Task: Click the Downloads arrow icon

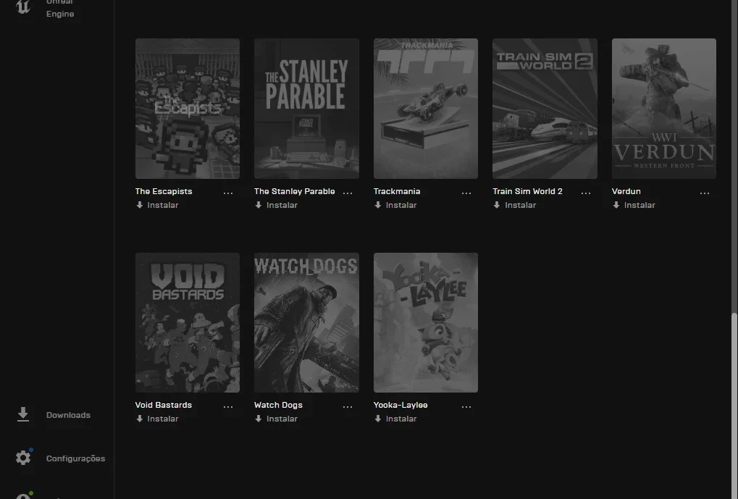Action: [x=22, y=415]
